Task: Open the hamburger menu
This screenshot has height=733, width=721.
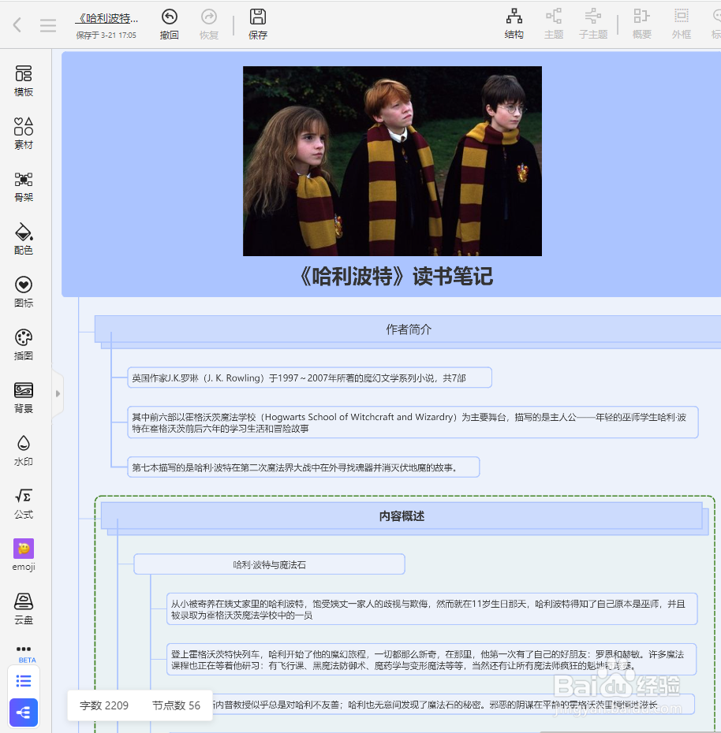Action: 48,24
